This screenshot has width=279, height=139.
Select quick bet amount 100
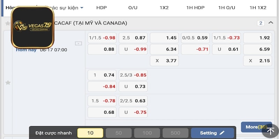click(147, 133)
